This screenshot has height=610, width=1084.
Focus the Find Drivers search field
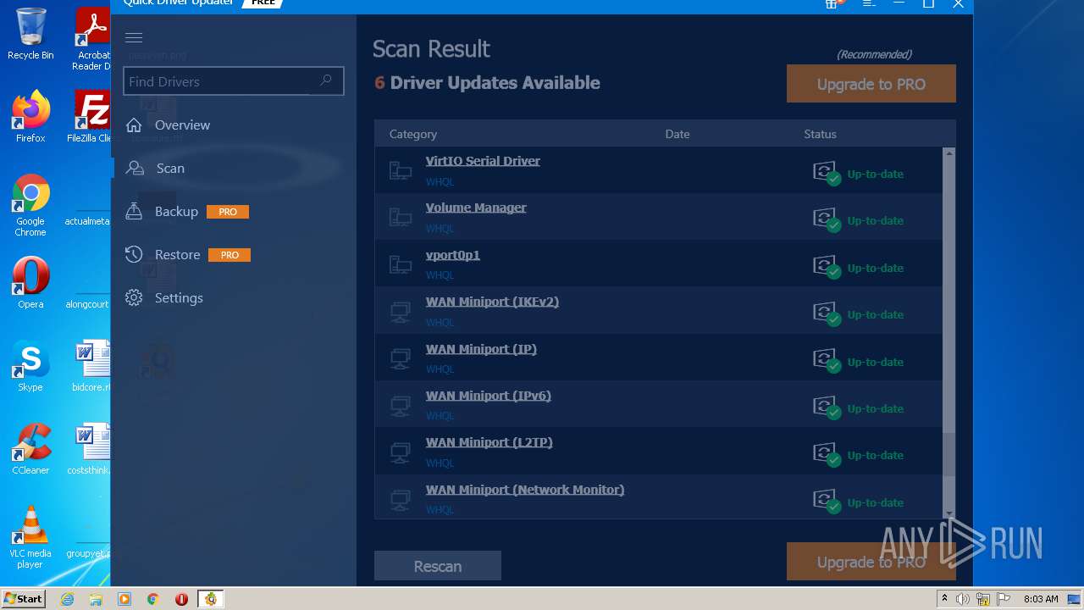click(234, 81)
